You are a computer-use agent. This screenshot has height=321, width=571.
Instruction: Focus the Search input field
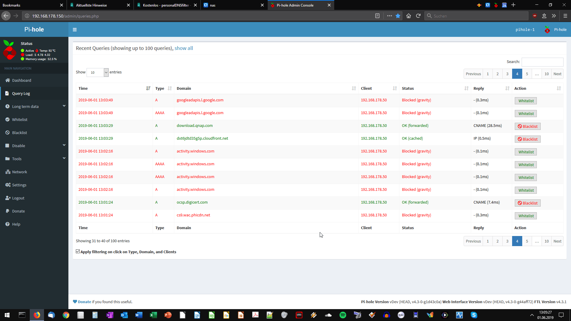(542, 62)
